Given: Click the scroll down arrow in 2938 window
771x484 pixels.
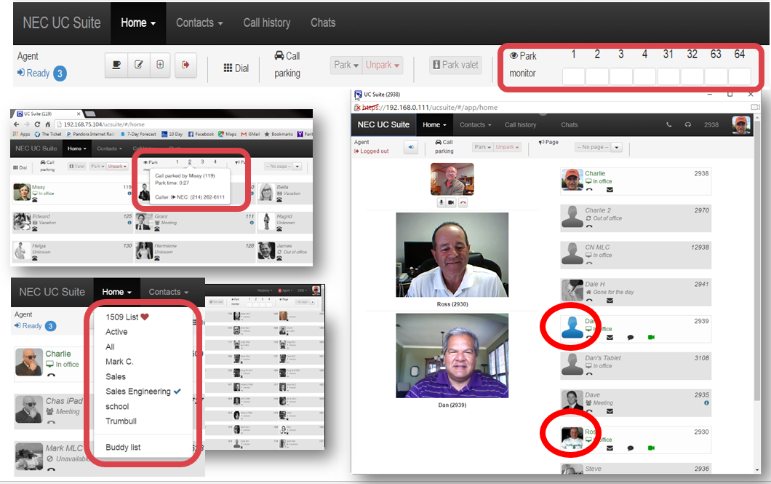Looking at the screenshot, I should [x=756, y=469].
